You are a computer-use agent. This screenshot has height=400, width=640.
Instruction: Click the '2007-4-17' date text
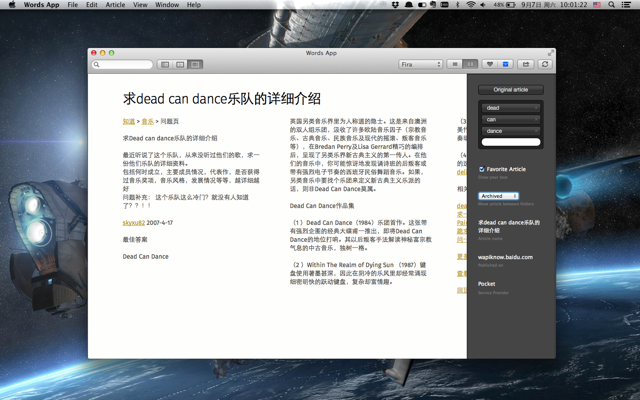160,223
